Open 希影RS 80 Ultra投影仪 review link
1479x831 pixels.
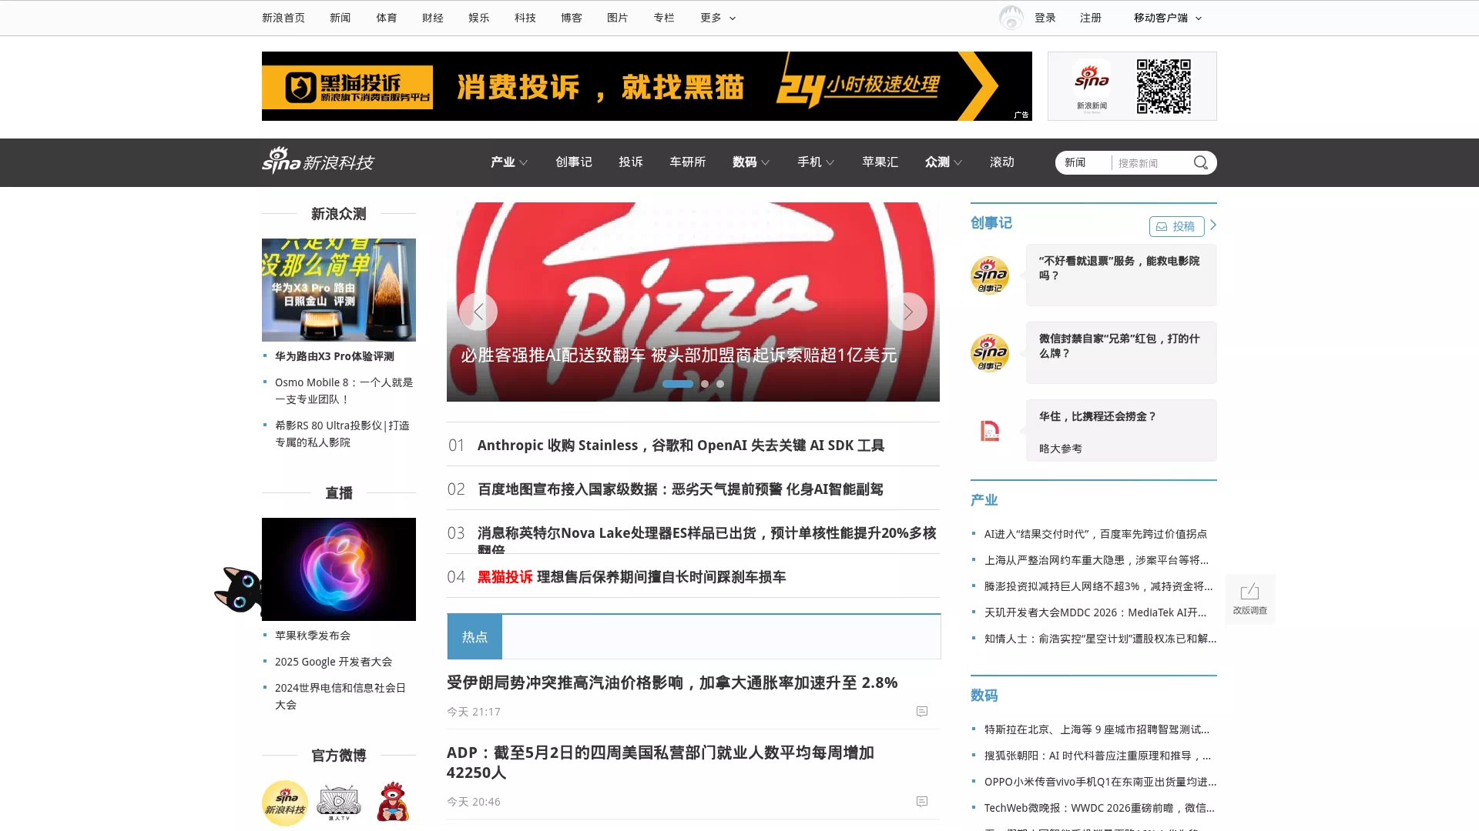[x=342, y=434]
